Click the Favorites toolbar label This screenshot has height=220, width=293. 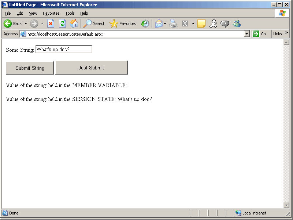coord(127,24)
